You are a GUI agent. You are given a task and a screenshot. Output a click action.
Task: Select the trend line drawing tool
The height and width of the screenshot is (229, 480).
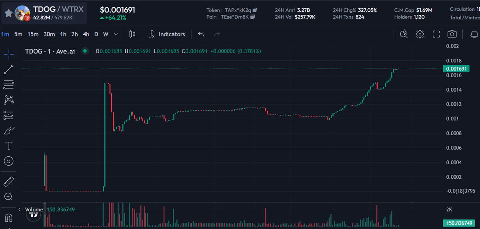[9, 69]
